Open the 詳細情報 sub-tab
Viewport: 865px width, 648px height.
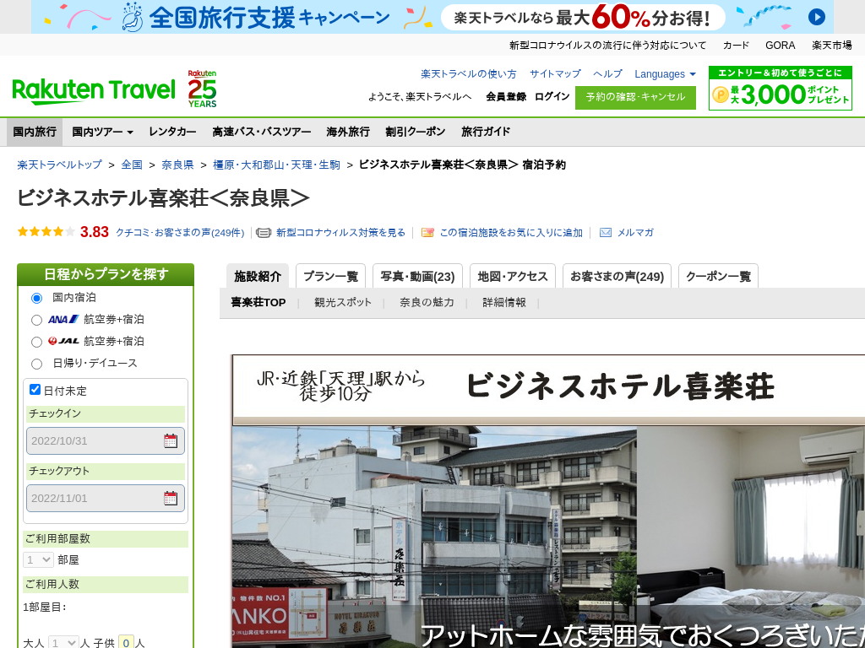[x=504, y=303]
